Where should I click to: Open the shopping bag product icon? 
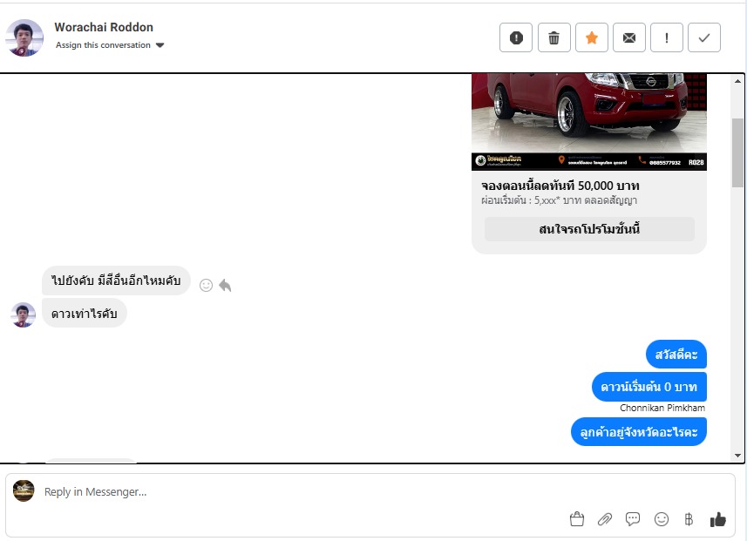tap(576, 519)
